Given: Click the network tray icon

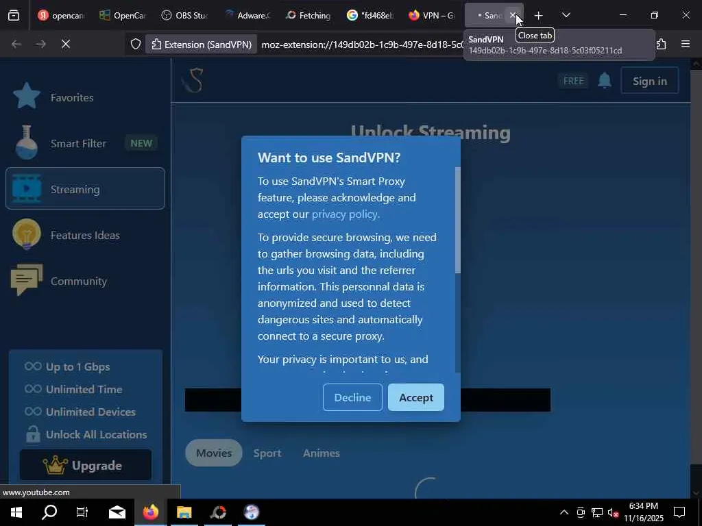Looking at the screenshot, I should click(x=597, y=512).
